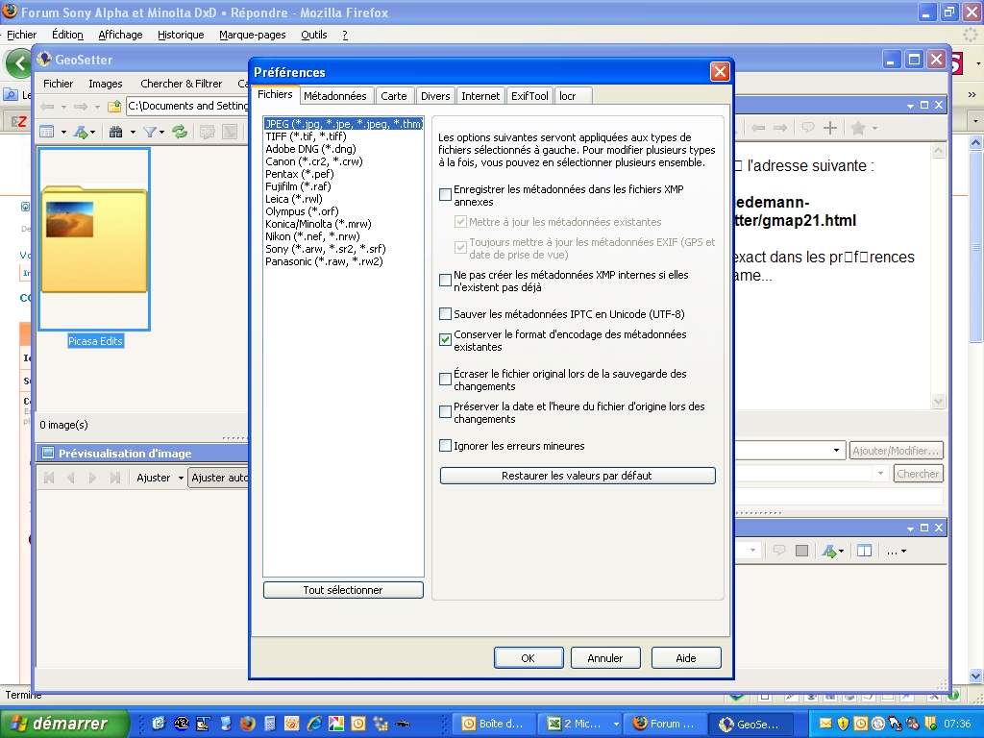Refresh the folder with green arrows icon
The width and height of the screenshot is (984, 738).
click(180, 132)
